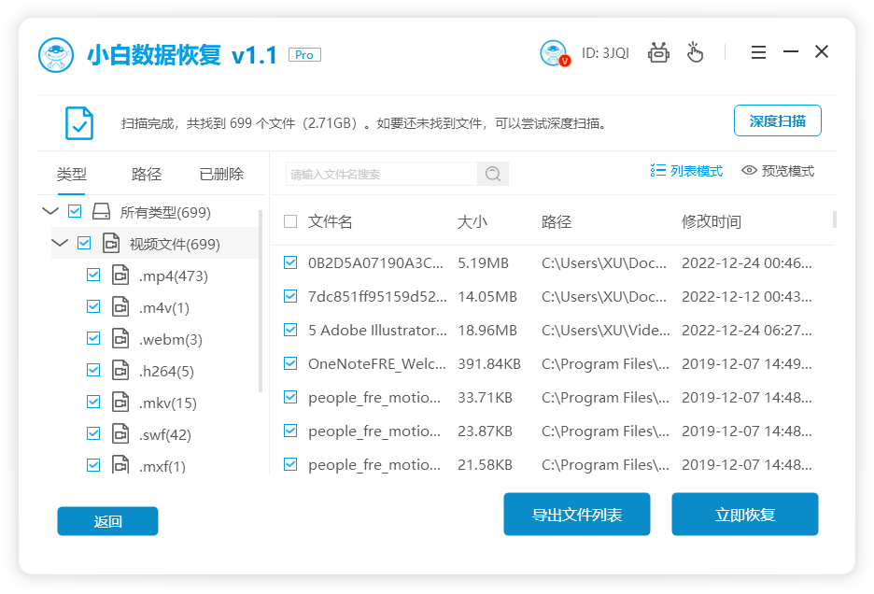Collapse the 所有类型(699) tree node
The width and height of the screenshot is (874, 594).
49,211
